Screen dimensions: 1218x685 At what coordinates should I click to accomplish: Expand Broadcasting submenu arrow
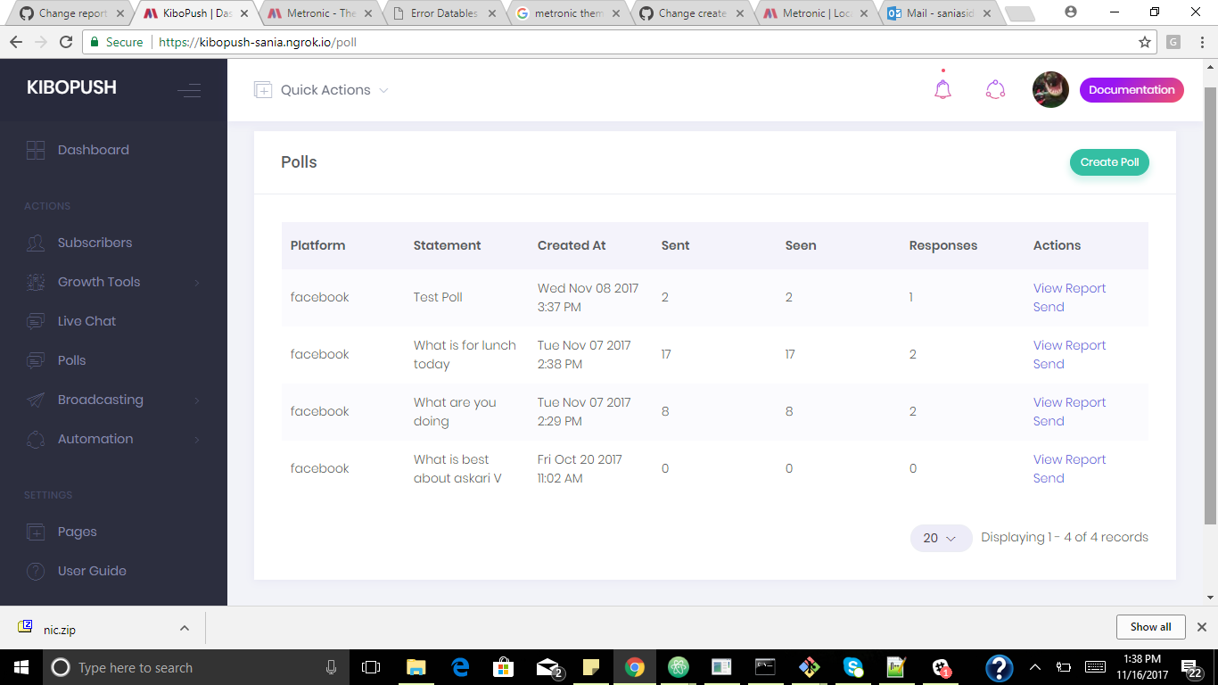pyautogui.click(x=197, y=400)
